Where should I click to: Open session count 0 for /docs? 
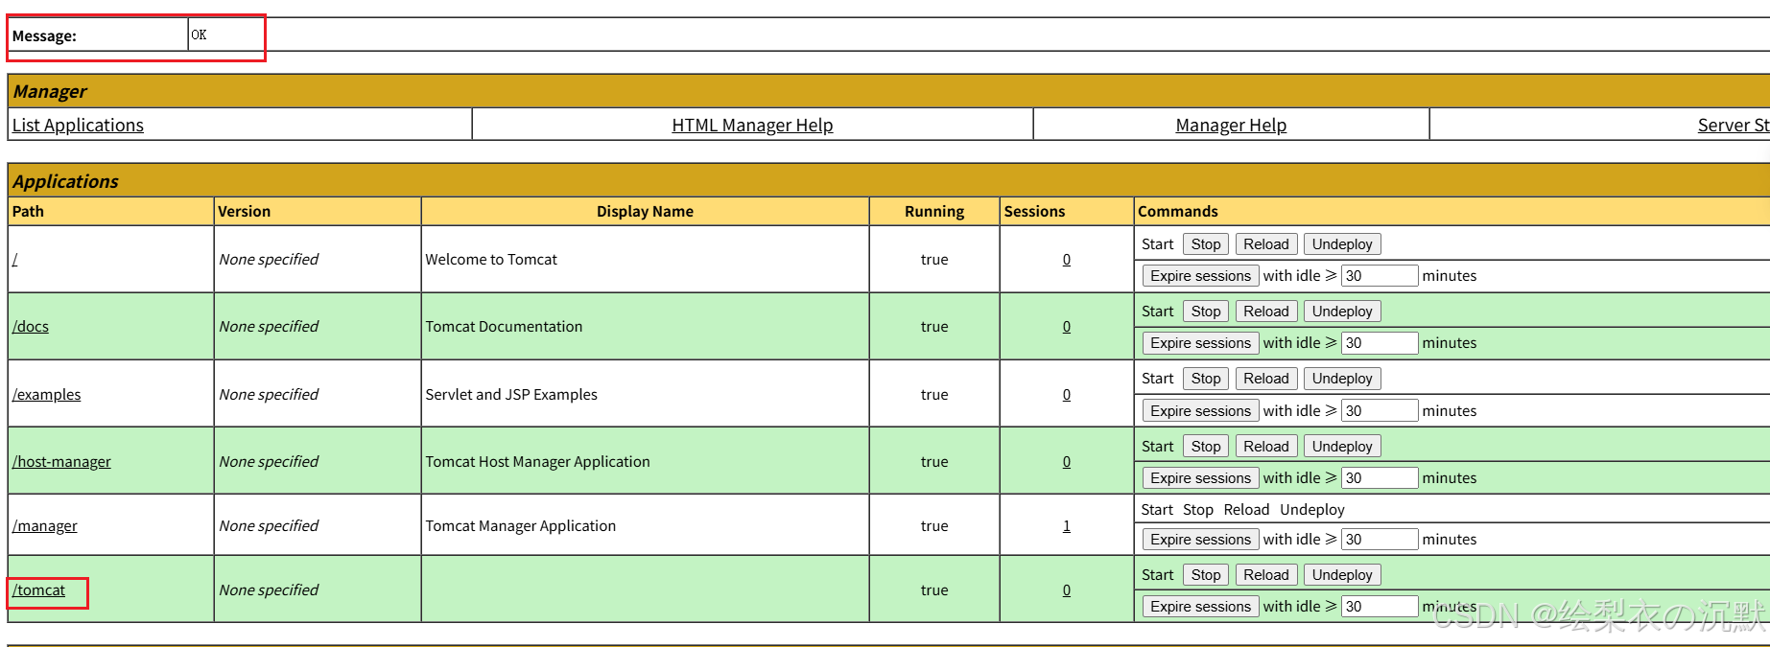pyautogui.click(x=1067, y=326)
